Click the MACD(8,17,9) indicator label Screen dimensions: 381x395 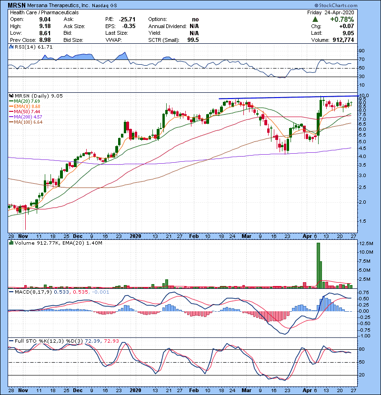coord(33,292)
